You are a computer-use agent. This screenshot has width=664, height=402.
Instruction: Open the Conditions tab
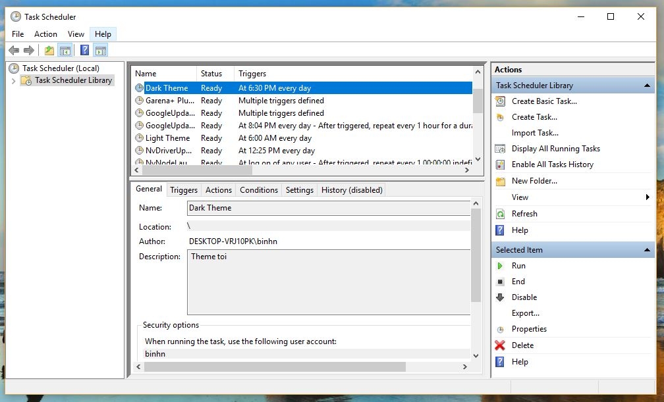[258, 190]
